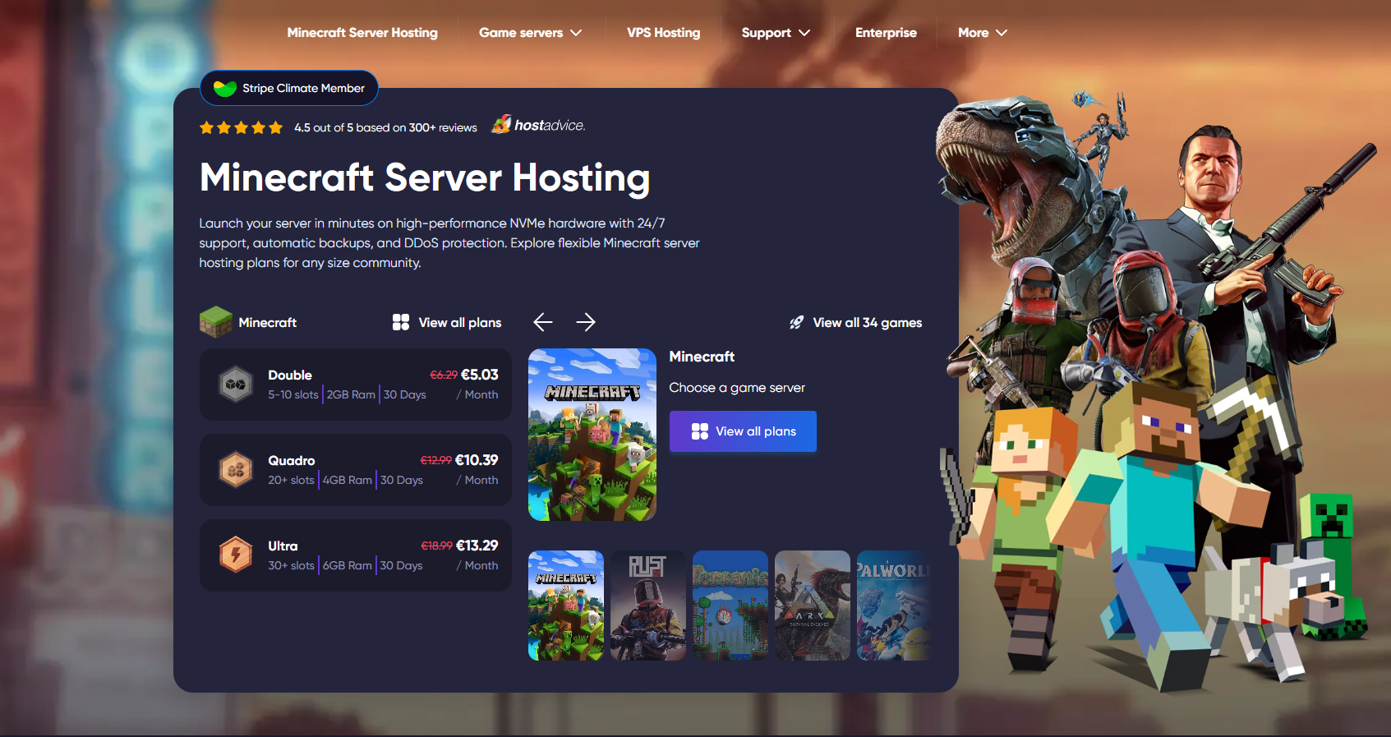Image resolution: width=1391 pixels, height=737 pixels.
Task: Click the Stripe Climate Member badge
Action: pyautogui.click(x=289, y=88)
